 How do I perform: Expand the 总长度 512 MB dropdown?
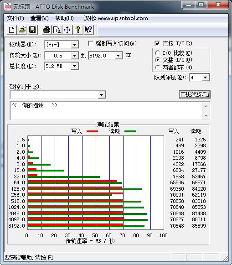point(74,66)
